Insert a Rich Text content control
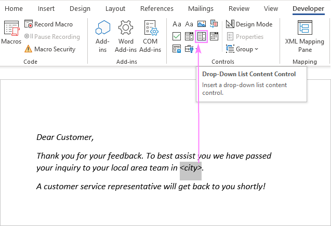The image size is (331, 226). (x=177, y=24)
